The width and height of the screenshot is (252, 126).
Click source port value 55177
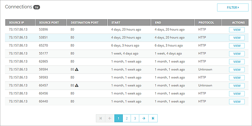(43, 53)
